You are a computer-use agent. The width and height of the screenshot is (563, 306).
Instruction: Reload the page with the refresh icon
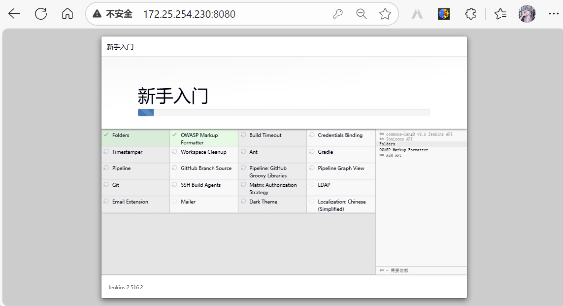point(41,14)
